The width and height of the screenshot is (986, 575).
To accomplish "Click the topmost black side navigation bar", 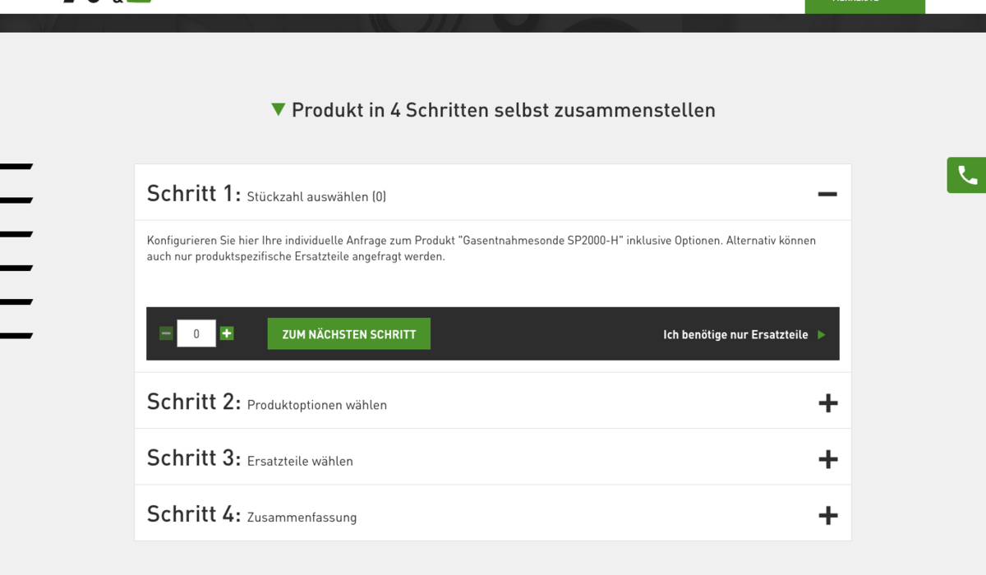I will [16, 167].
